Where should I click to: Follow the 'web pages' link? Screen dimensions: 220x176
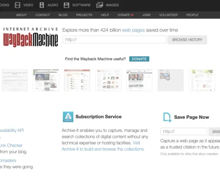point(133,30)
